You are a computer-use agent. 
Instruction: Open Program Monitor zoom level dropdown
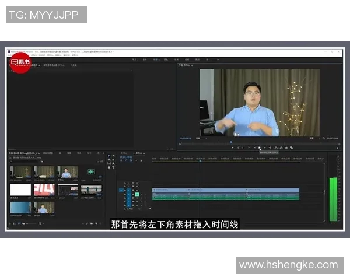[x=201, y=138]
